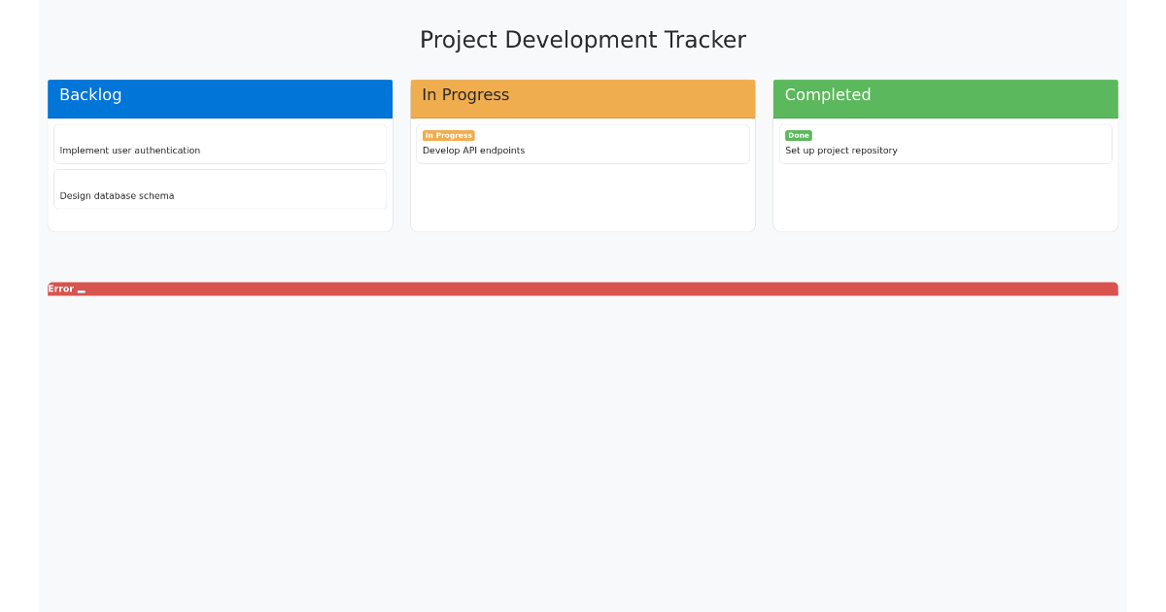Open the Set up project repository card
The width and height of the screenshot is (1166, 612).
coord(944,143)
